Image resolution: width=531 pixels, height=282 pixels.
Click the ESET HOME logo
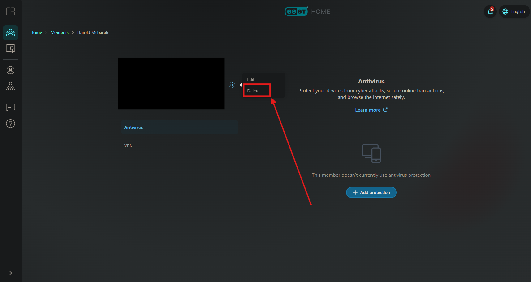[307, 11]
